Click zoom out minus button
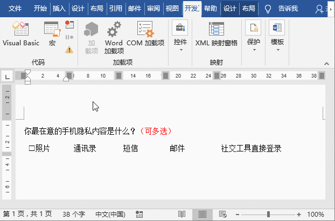Screen dimensions: 335x221 click(x=238, y=215)
